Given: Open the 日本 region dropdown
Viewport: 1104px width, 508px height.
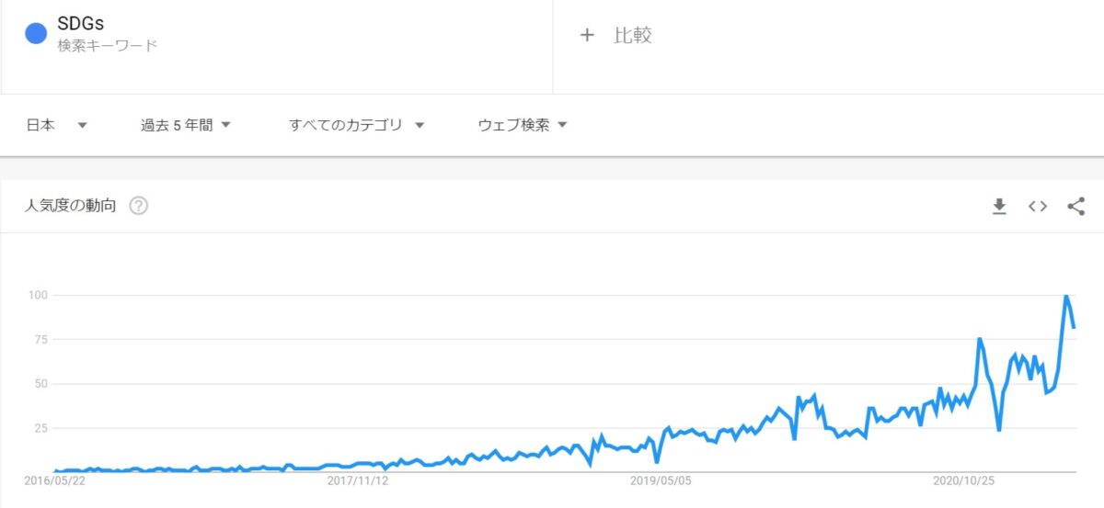Looking at the screenshot, I should point(56,125).
